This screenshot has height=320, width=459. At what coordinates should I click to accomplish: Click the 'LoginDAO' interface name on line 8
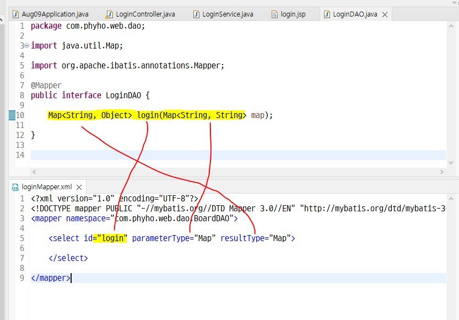[123, 95]
